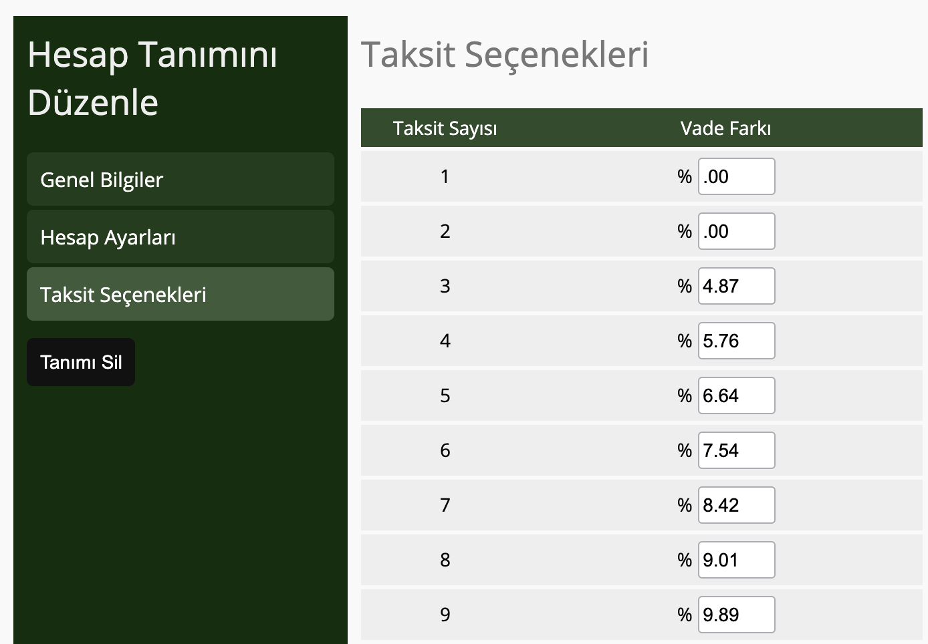Select the Taksit Seçenekleri menu item
The width and height of the screenshot is (928, 644).
click(180, 295)
